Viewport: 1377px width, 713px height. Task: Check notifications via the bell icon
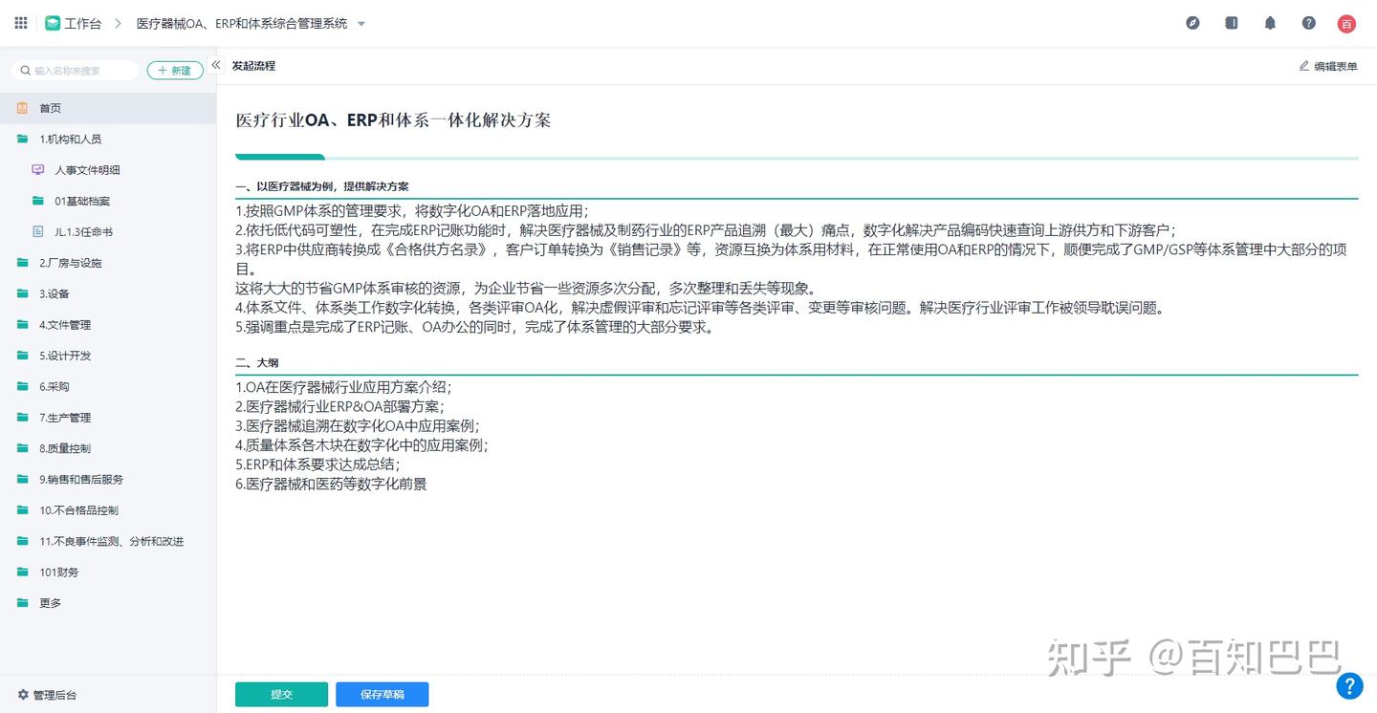(x=1270, y=22)
